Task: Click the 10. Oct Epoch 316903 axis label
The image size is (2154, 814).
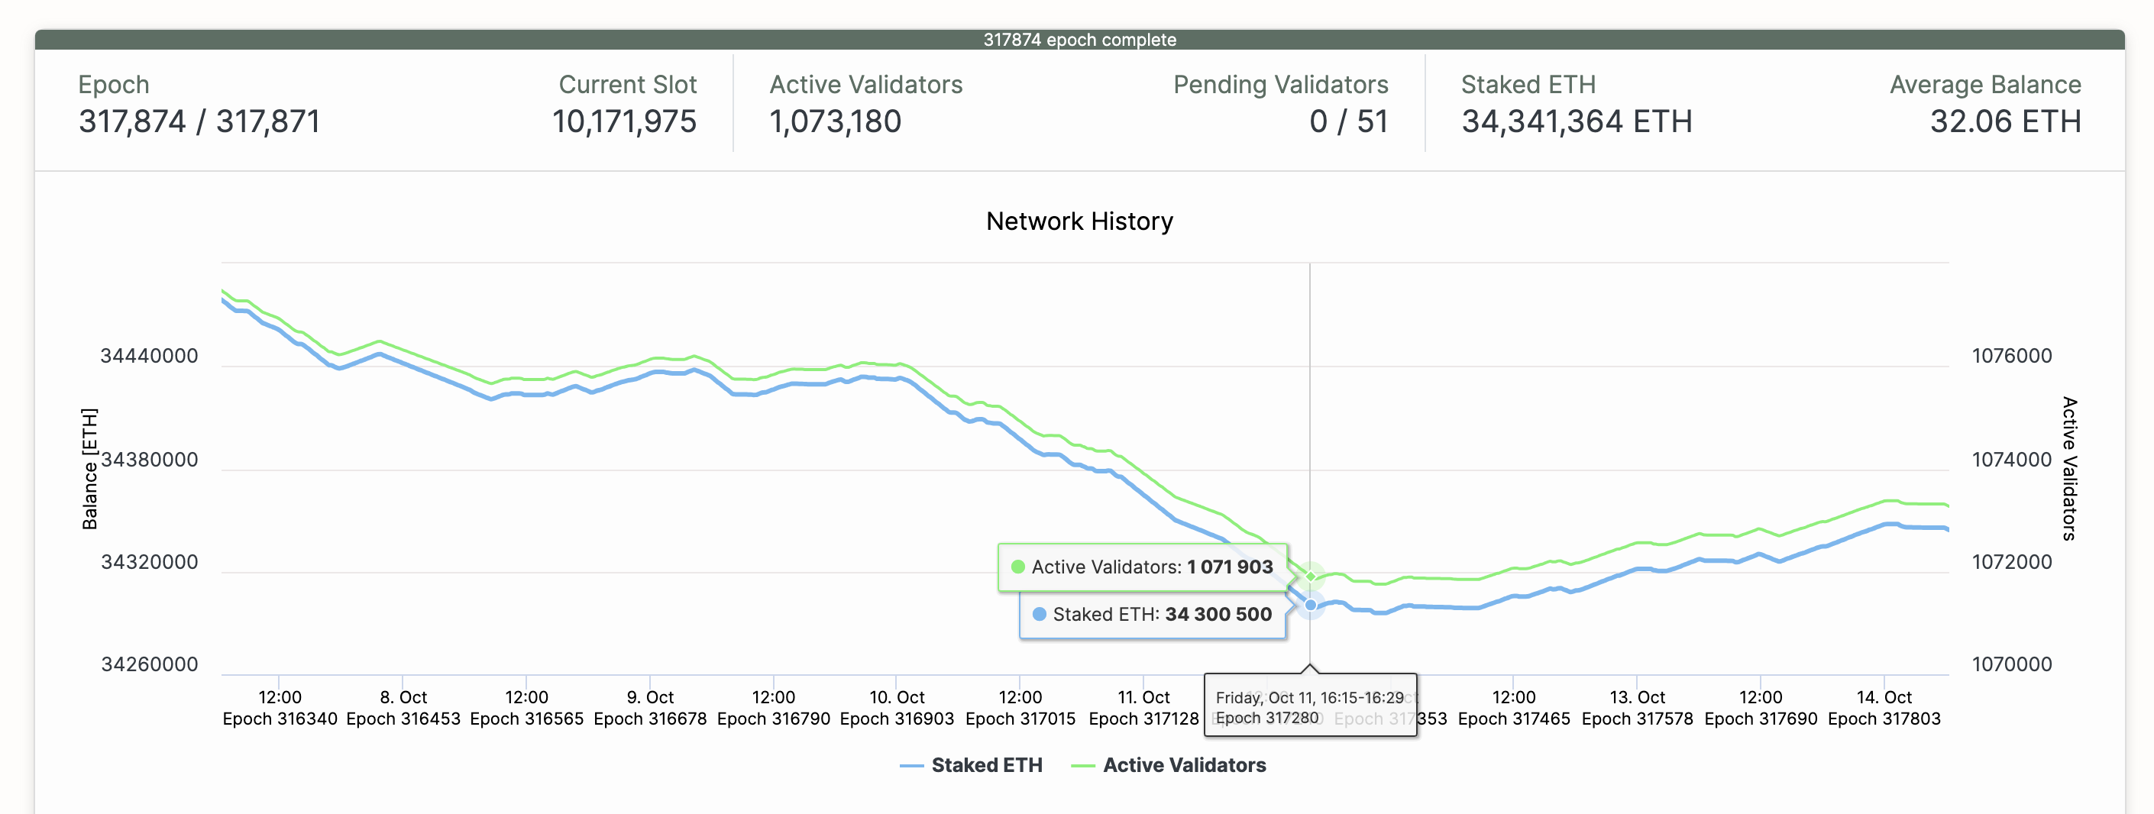Action: [897, 708]
